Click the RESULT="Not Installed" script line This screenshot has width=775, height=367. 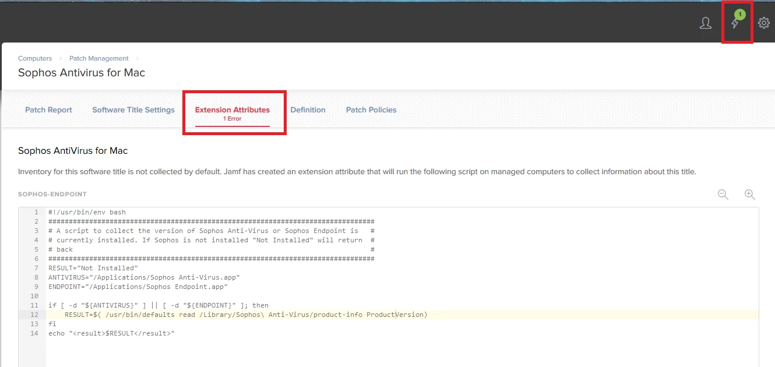click(93, 268)
